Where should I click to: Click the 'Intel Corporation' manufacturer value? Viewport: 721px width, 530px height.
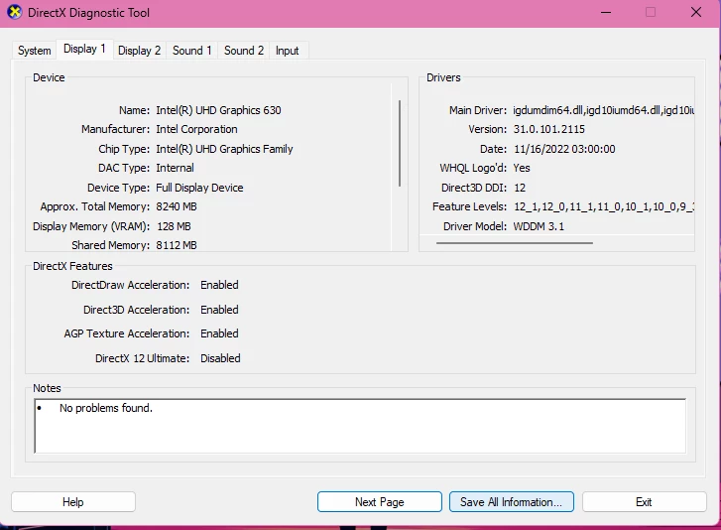pos(196,129)
